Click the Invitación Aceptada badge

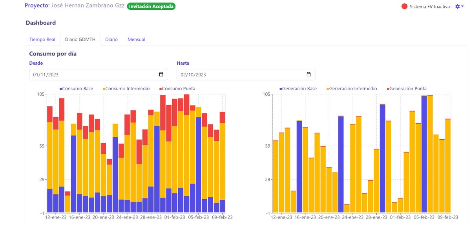tap(151, 6)
